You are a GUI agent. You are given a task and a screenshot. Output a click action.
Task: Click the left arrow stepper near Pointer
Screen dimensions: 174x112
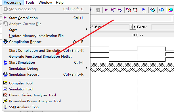[131, 27]
